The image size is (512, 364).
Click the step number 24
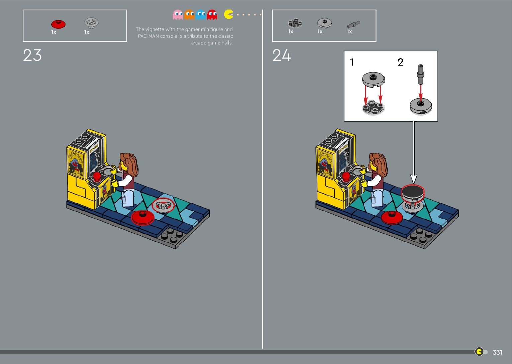282,55
